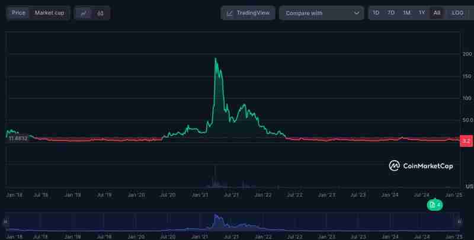This screenshot has width=474, height=240.
Task: Click the mini overview chart peak
Action: (216, 216)
